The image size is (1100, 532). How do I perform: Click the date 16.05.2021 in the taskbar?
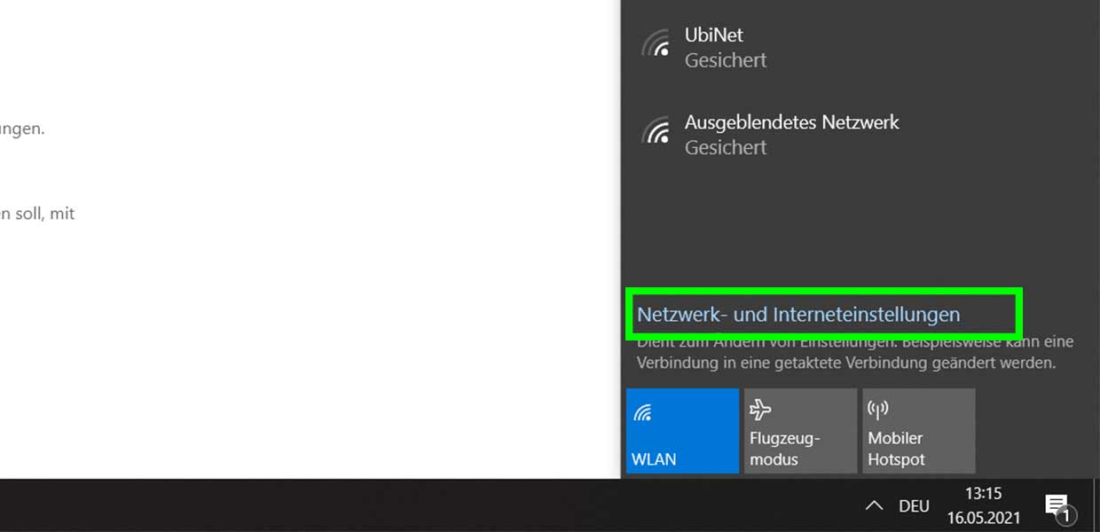[x=983, y=518]
